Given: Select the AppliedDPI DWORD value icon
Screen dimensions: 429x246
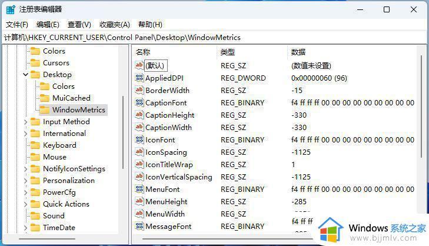Looking at the screenshot, I should coord(139,78).
